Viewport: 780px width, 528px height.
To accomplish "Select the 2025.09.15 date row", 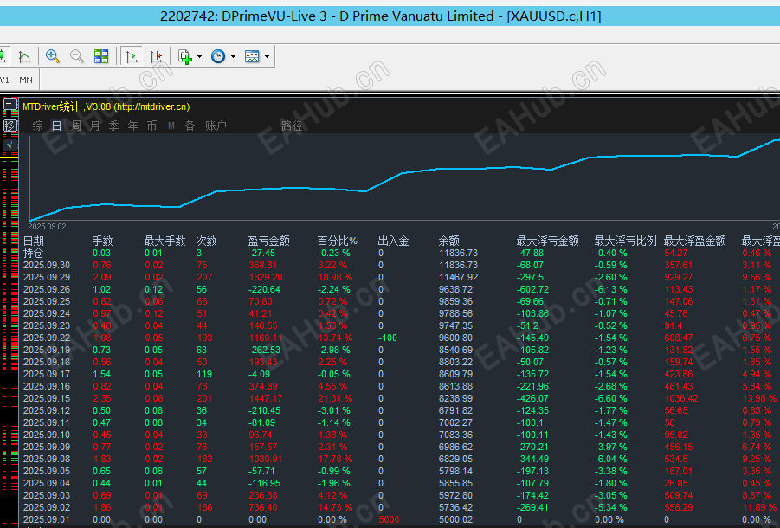I will 47,399.
